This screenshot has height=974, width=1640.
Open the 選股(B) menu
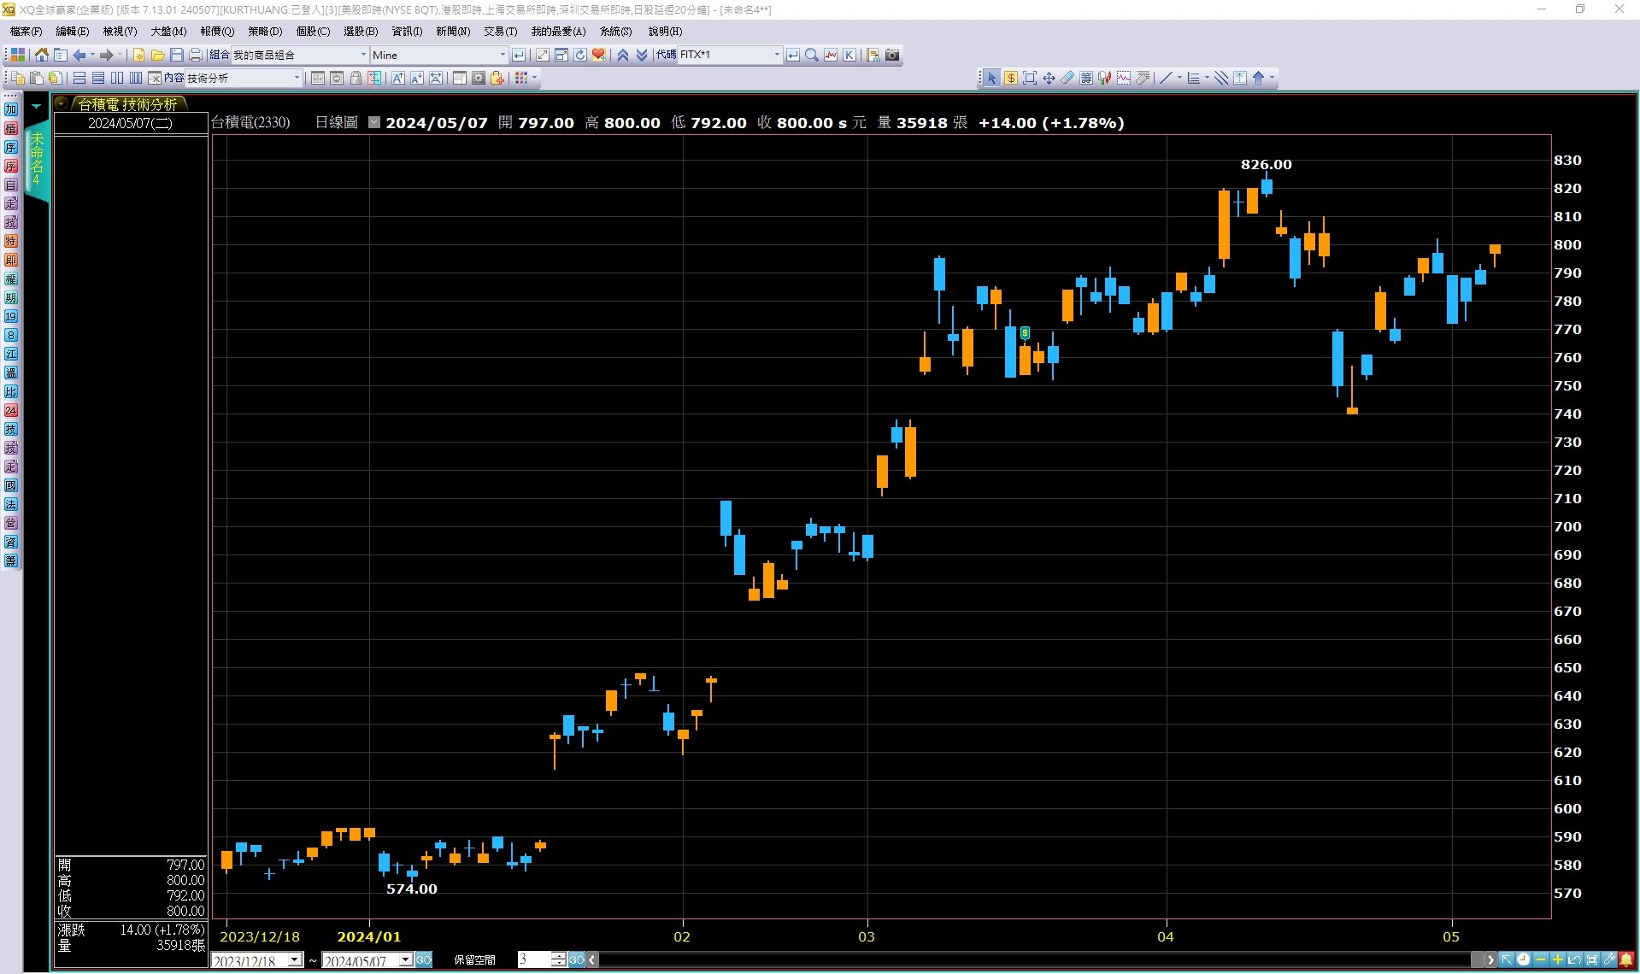tap(360, 32)
